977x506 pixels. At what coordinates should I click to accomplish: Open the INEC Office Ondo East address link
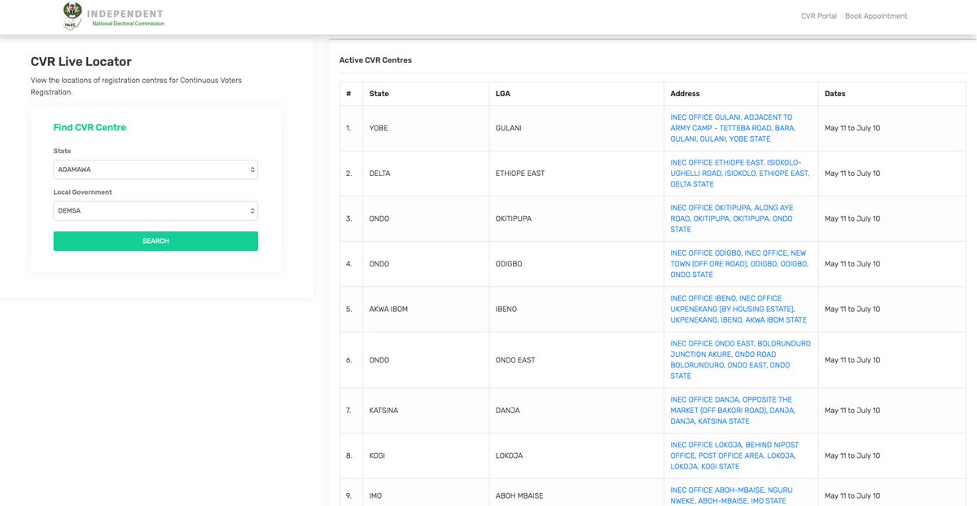(x=740, y=359)
